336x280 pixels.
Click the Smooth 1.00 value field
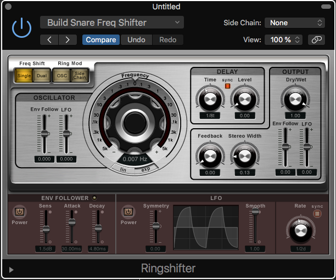click(x=255, y=249)
